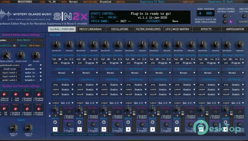Click part 3 volume fader

click(109, 113)
